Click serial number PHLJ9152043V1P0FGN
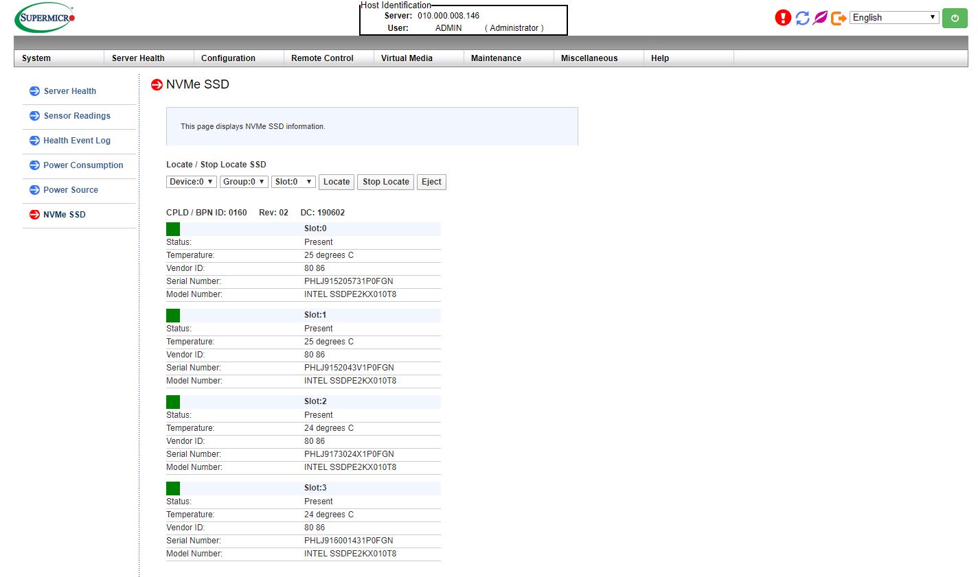The image size is (978, 577). coord(349,368)
